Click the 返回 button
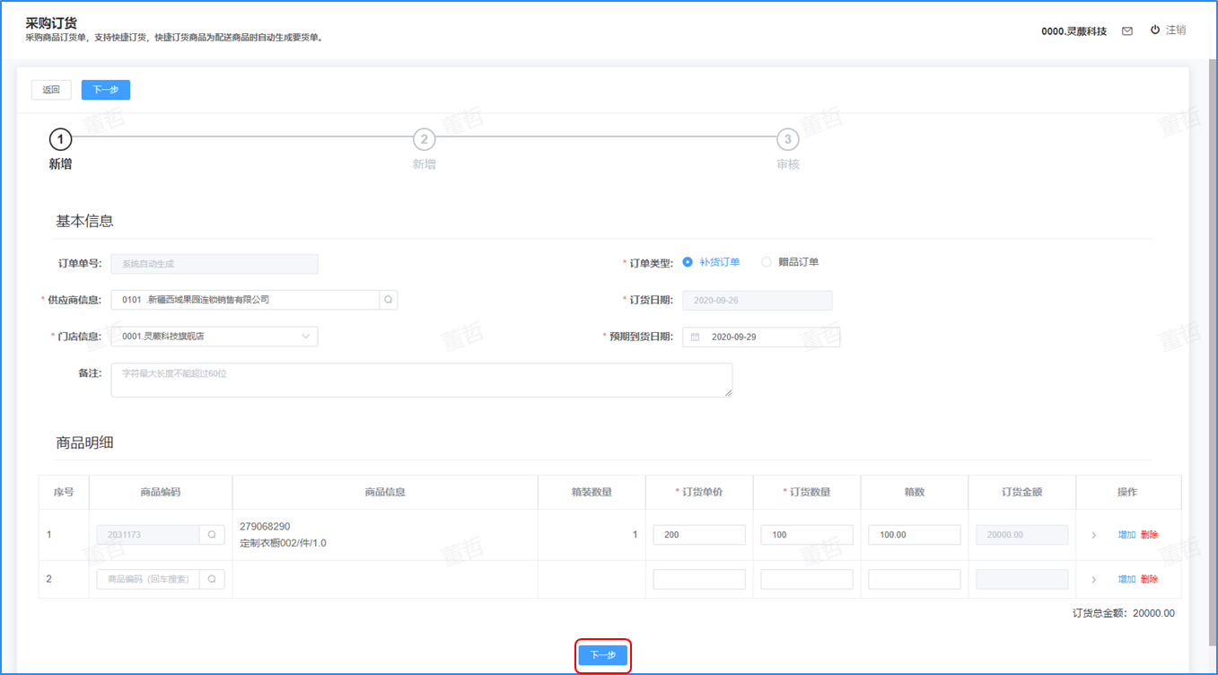Viewport: 1218px width, 675px height. tap(51, 90)
